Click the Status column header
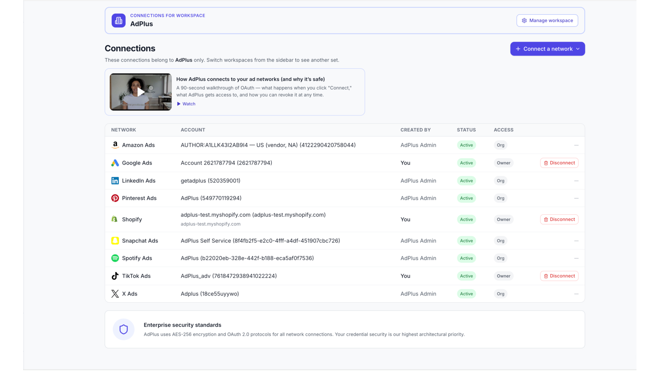Screen dimensions: 660x371 pos(466,130)
